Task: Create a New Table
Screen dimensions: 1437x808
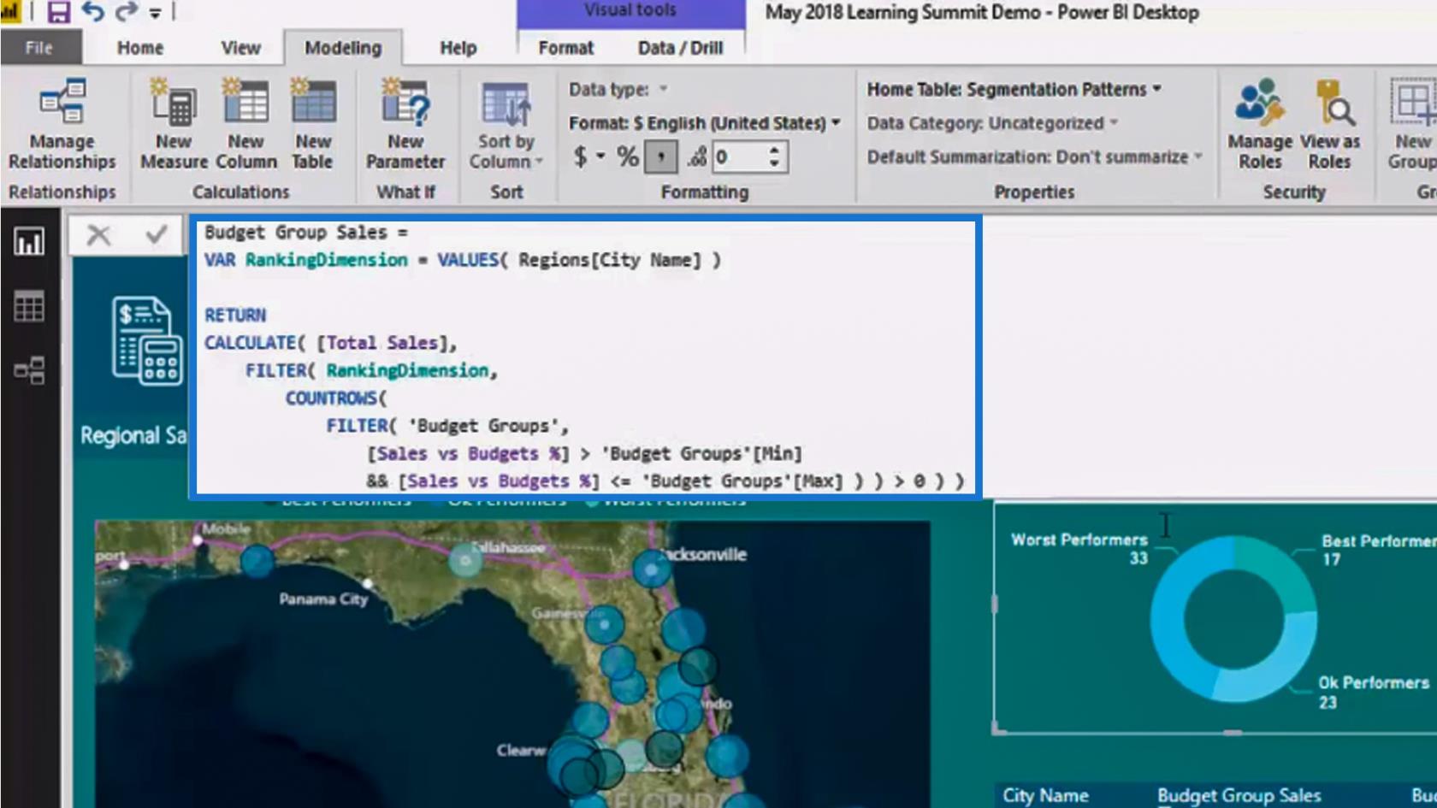Action: (x=313, y=125)
